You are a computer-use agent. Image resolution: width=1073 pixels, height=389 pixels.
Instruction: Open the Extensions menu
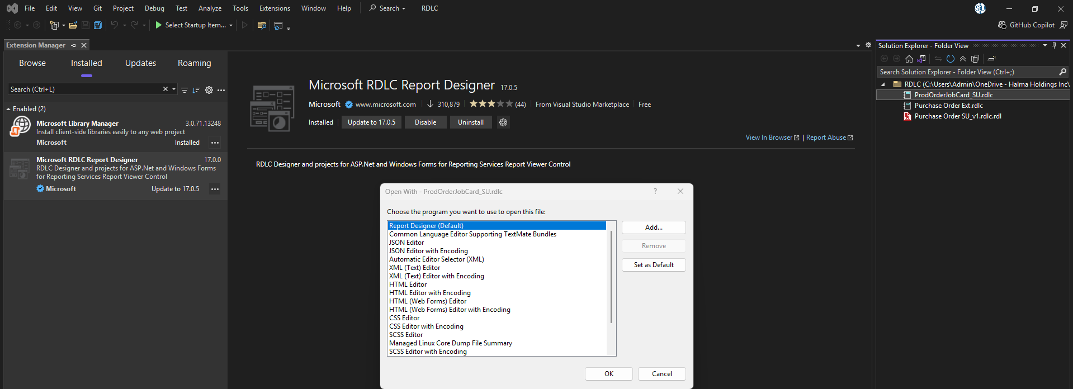(275, 8)
